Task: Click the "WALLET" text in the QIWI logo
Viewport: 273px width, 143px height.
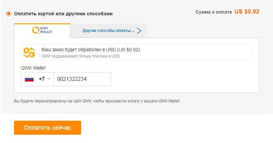Action: (x=47, y=32)
